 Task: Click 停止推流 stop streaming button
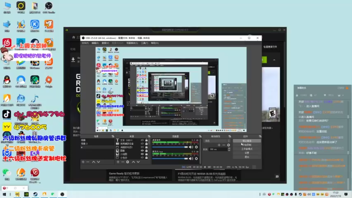pos(247,141)
